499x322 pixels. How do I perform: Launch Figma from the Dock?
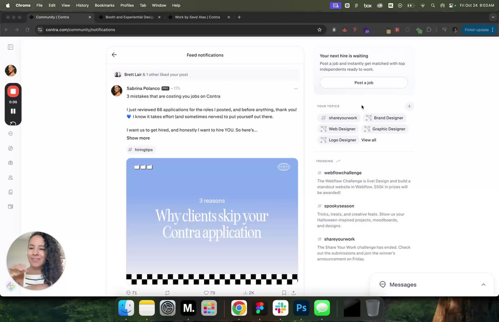click(260, 308)
